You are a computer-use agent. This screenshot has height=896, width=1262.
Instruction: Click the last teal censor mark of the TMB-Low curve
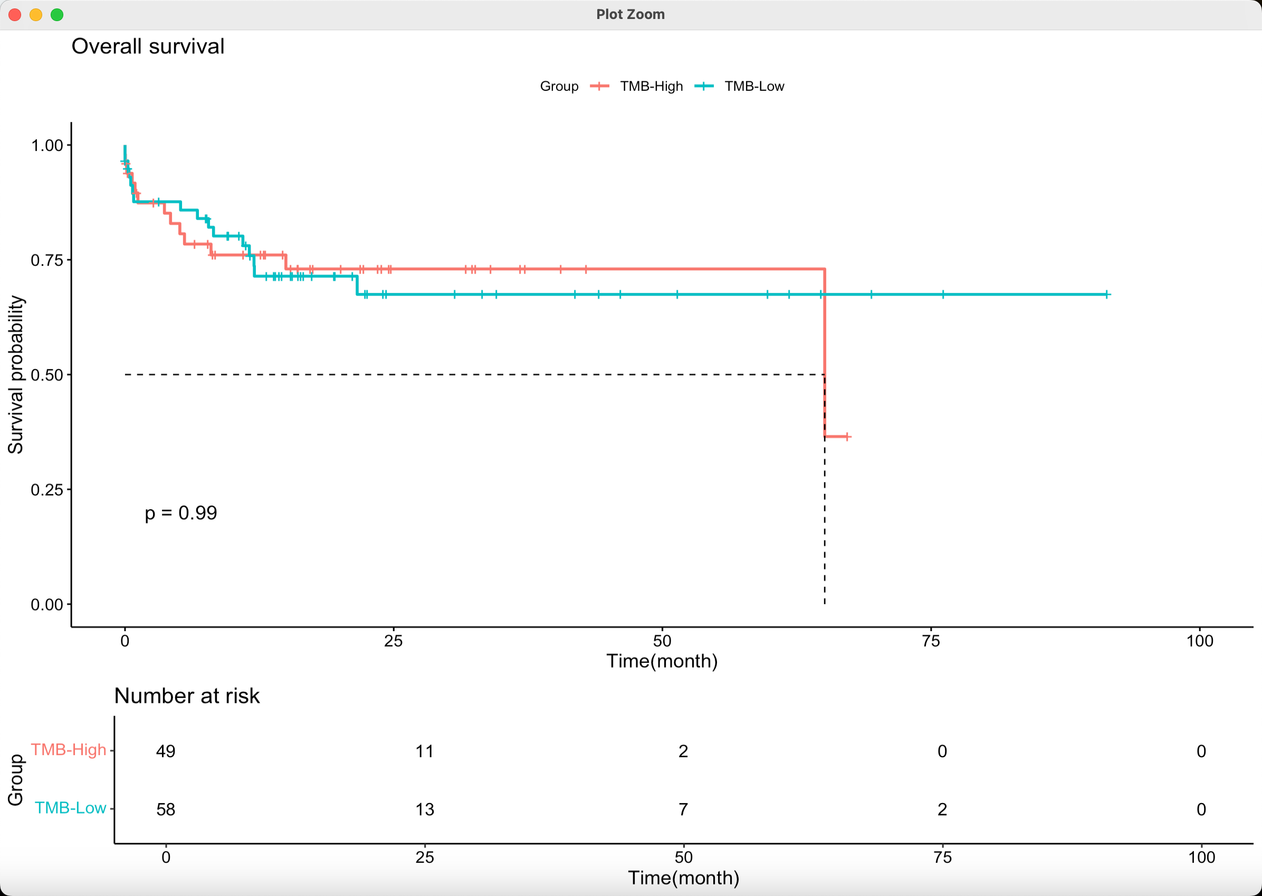(1106, 294)
